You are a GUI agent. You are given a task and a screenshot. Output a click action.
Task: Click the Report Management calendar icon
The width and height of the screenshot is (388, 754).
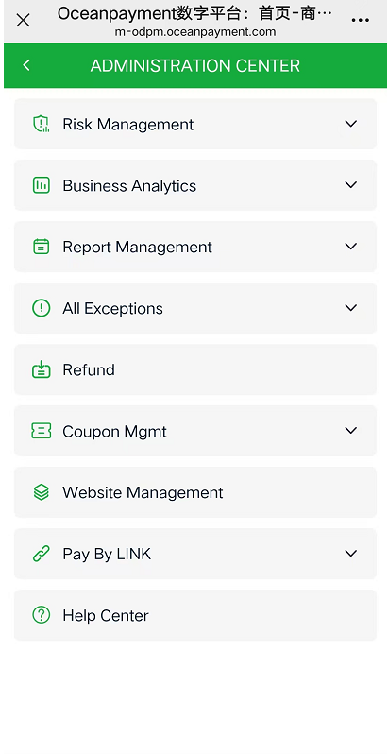pos(42,247)
